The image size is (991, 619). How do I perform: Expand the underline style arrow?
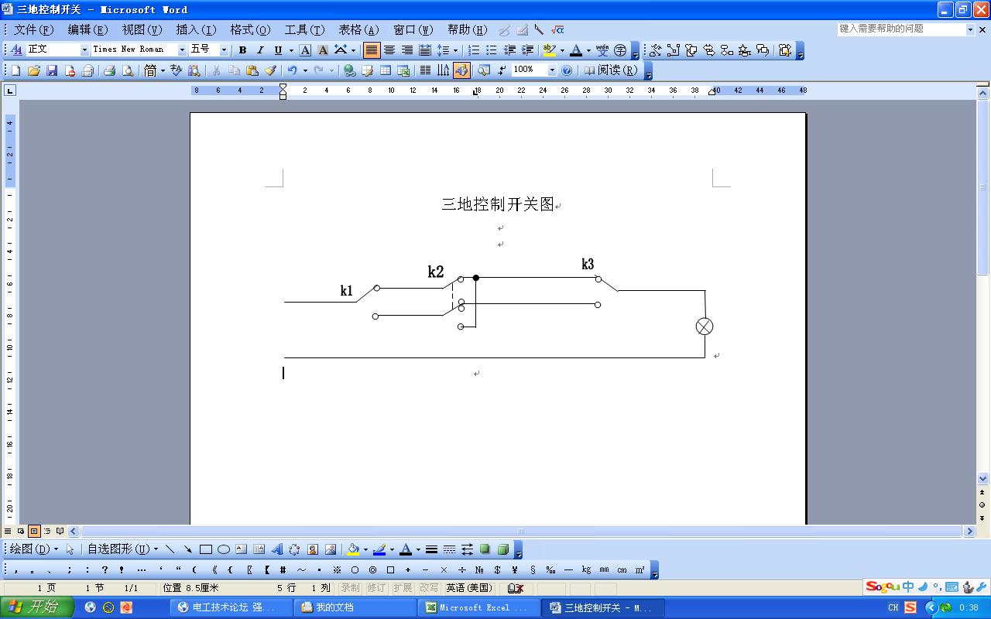click(291, 50)
